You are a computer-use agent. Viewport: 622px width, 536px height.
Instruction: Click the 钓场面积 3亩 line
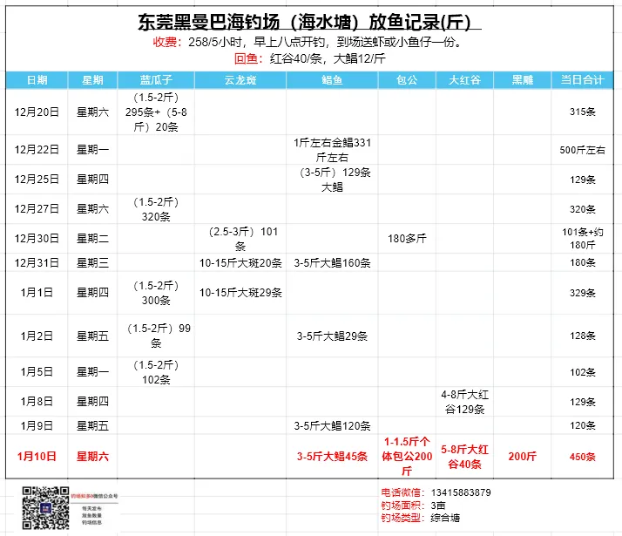pyautogui.click(x=413, y=505)
